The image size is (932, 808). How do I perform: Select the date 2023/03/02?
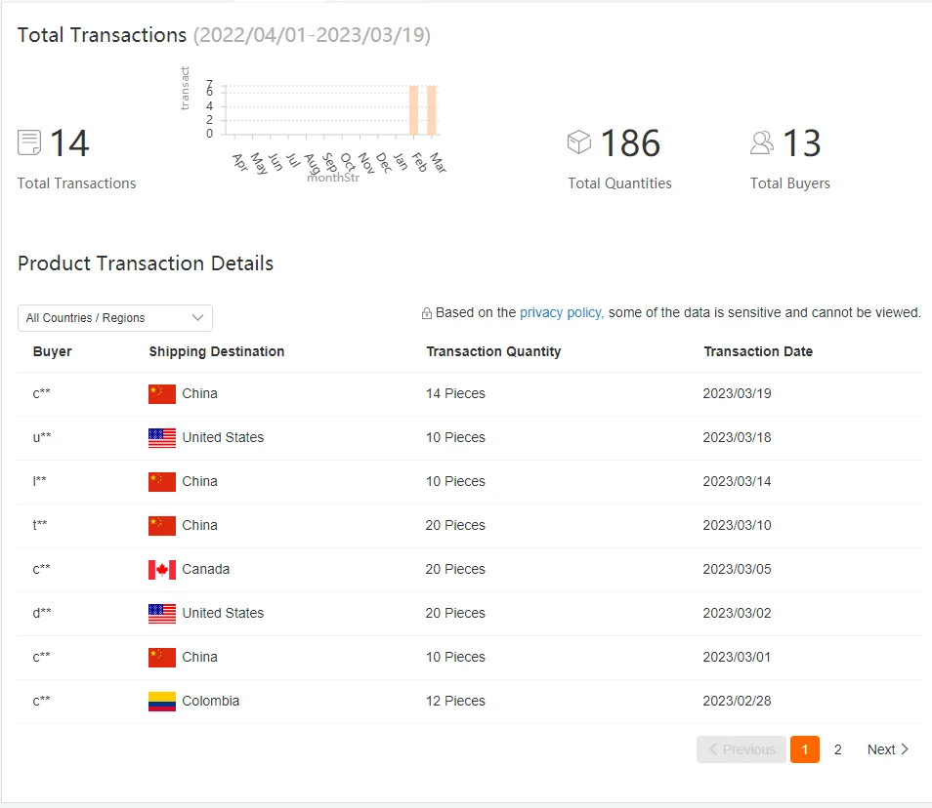click(737, 613)
